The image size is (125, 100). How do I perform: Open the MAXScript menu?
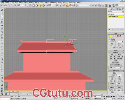(x=72, y=3)
